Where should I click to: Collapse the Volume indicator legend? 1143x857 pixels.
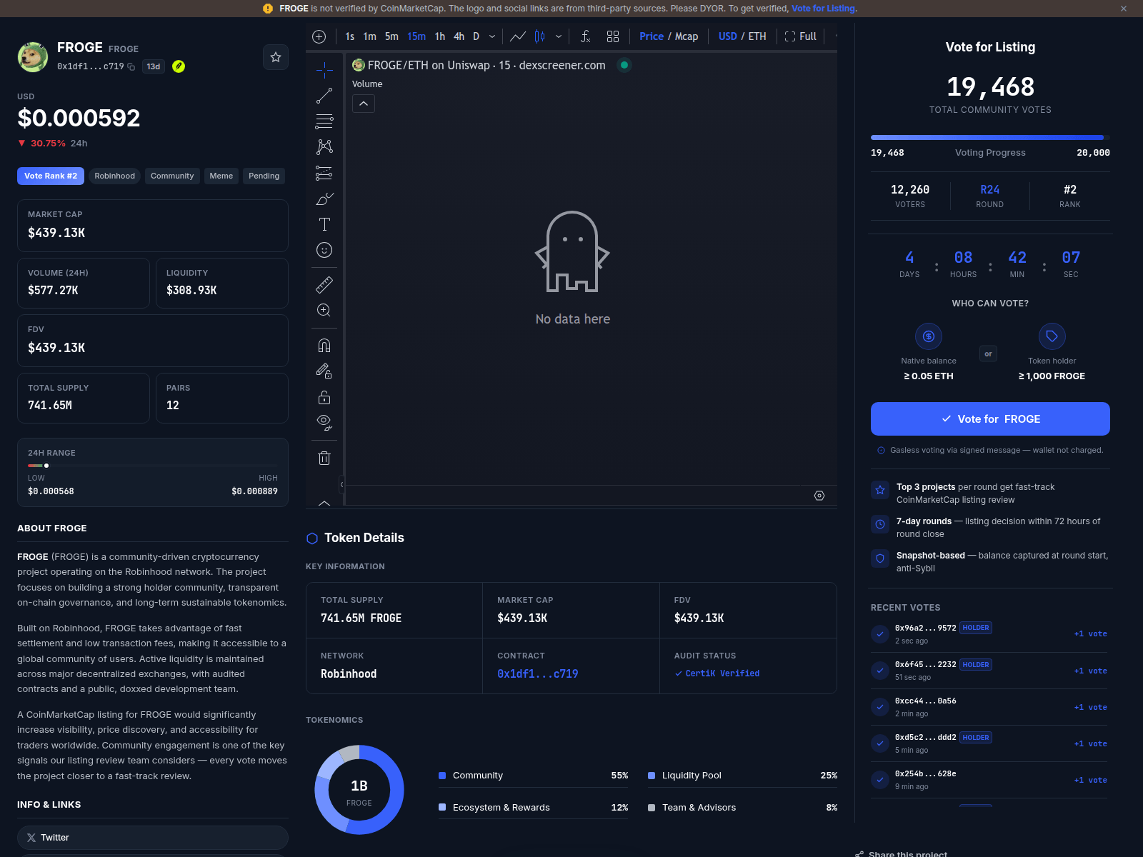point(364,104)
